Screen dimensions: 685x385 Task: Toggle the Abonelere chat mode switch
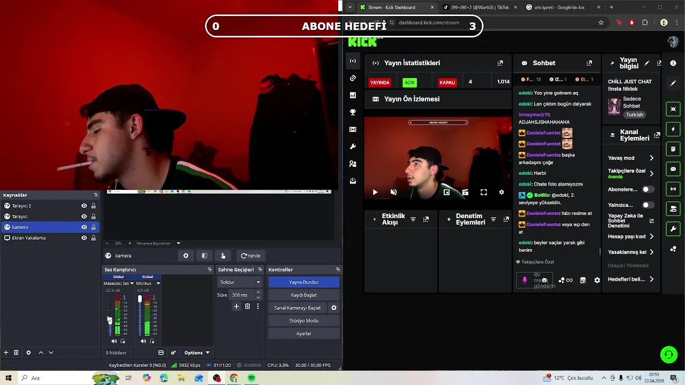point(648,189)
